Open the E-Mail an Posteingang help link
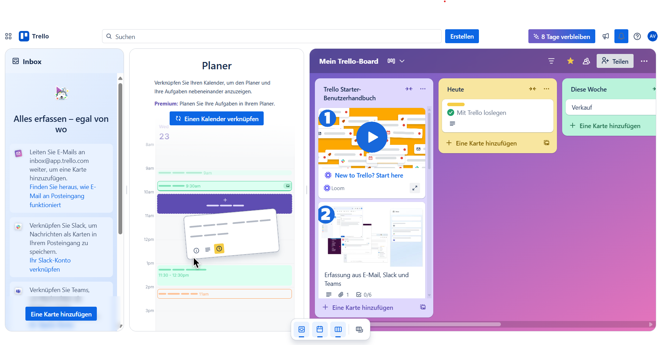 [x=63, y=196]
